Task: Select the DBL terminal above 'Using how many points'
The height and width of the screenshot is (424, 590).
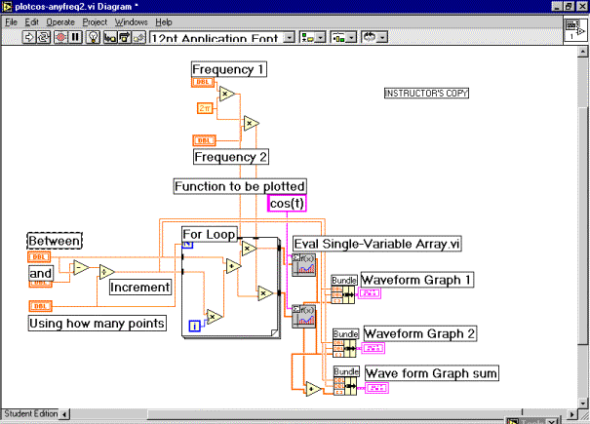Action: pos(40,306)
